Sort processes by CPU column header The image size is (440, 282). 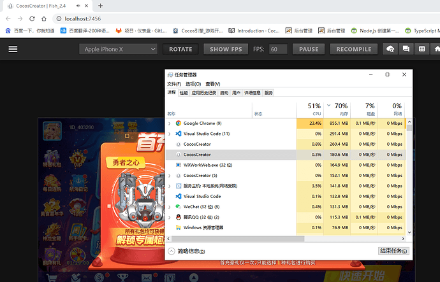(310, 109)
